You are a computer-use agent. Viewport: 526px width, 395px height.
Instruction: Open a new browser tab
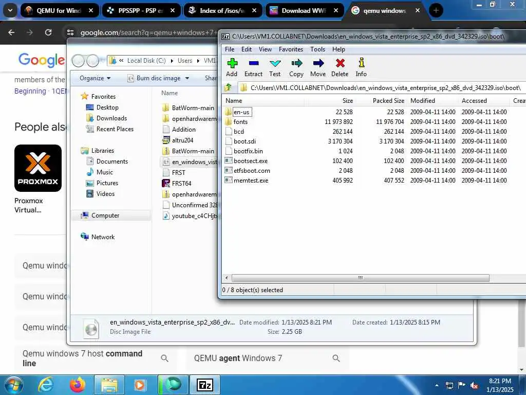coord(436,10)
